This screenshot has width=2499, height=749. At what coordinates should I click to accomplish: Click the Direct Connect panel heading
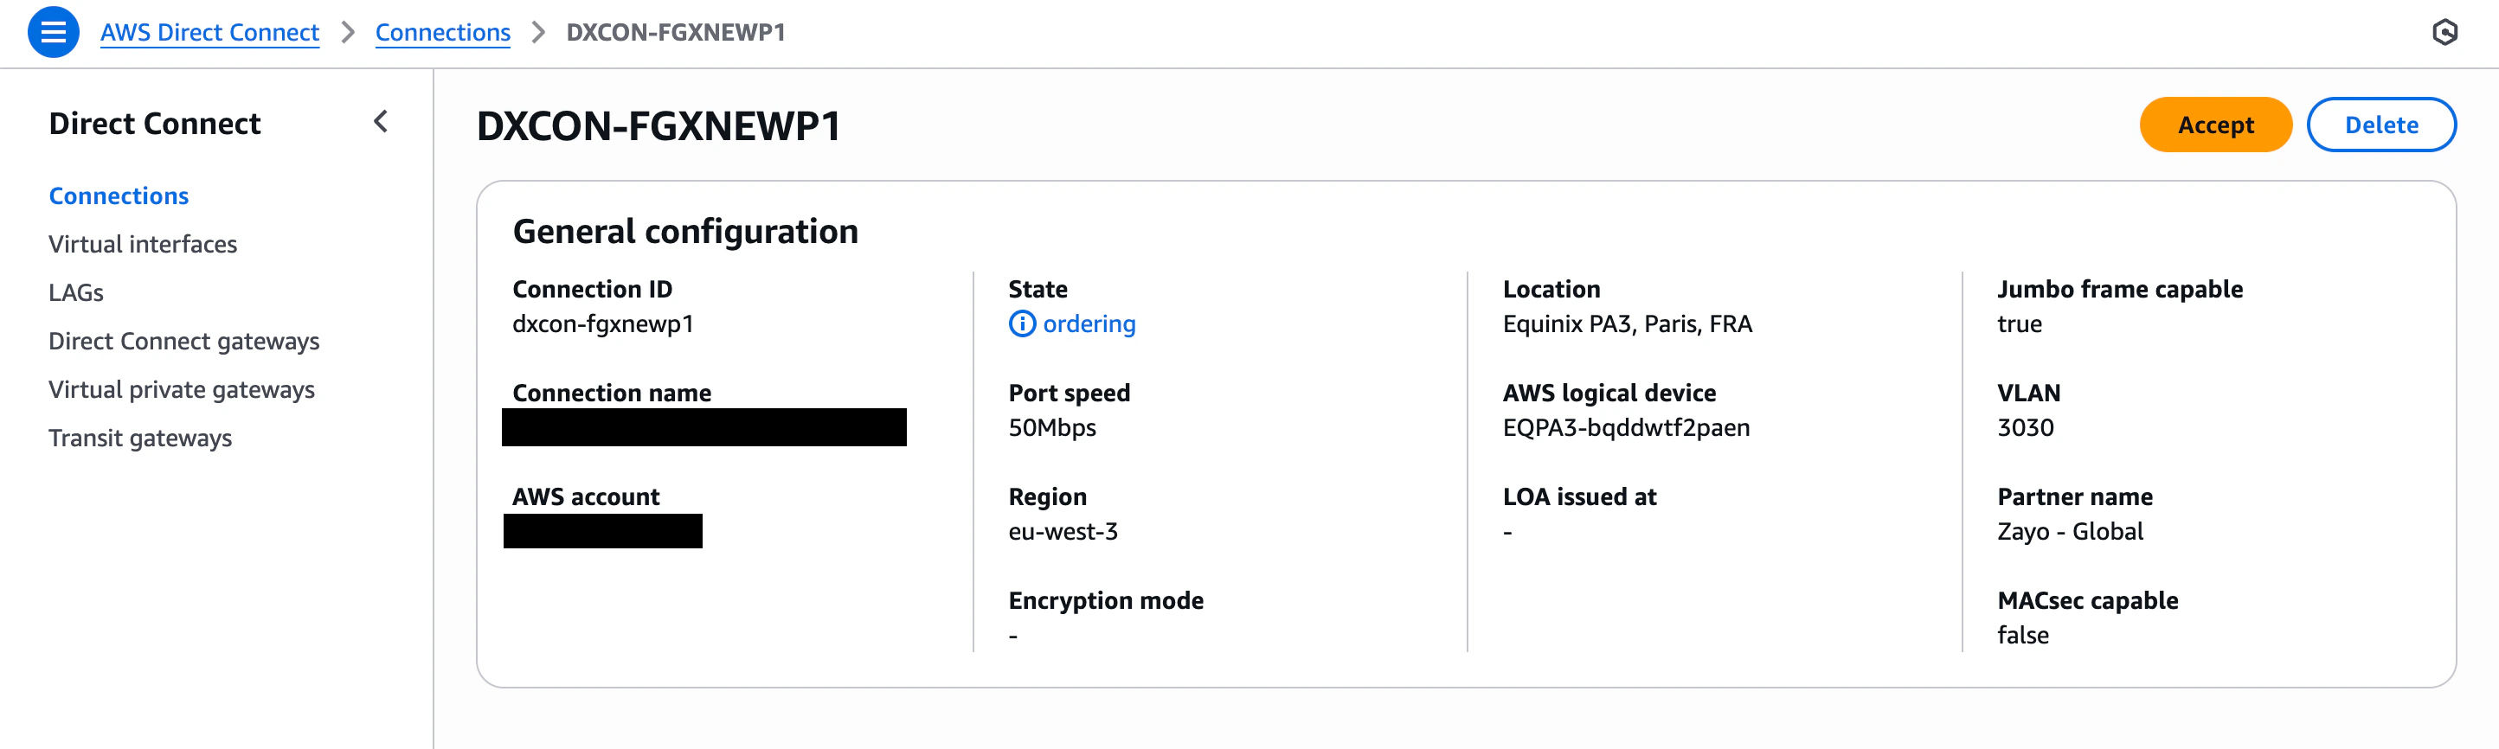[x=155, y=123]
